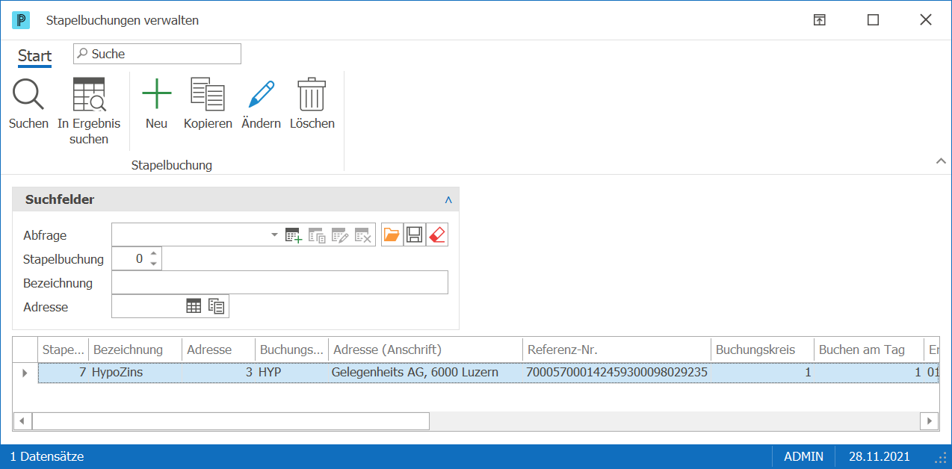Click the Kopieren icon

[208, 95]
